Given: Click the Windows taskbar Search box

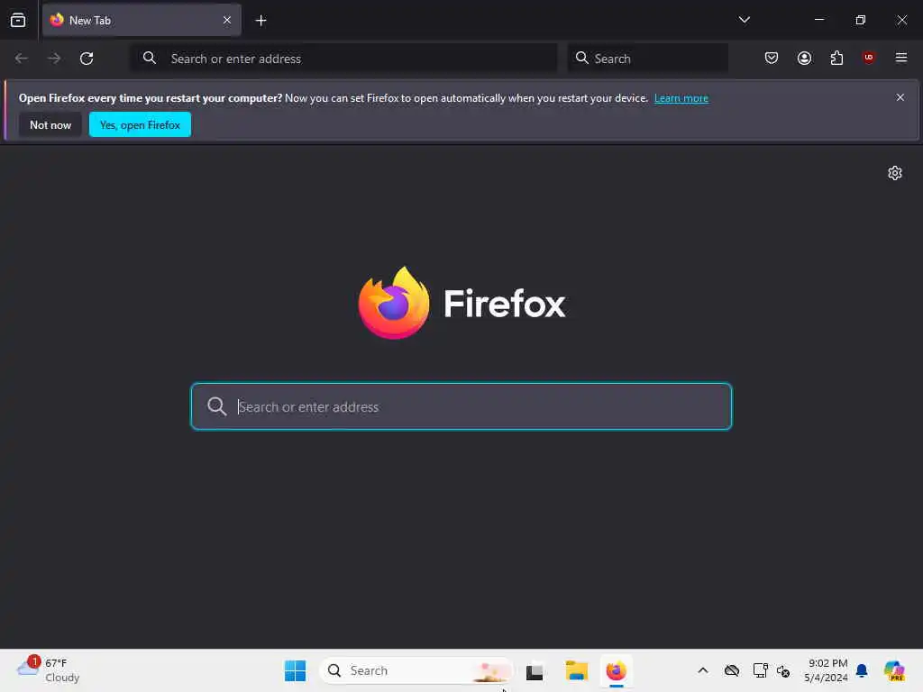Looking at the screenshot, I should coord(416,670).
